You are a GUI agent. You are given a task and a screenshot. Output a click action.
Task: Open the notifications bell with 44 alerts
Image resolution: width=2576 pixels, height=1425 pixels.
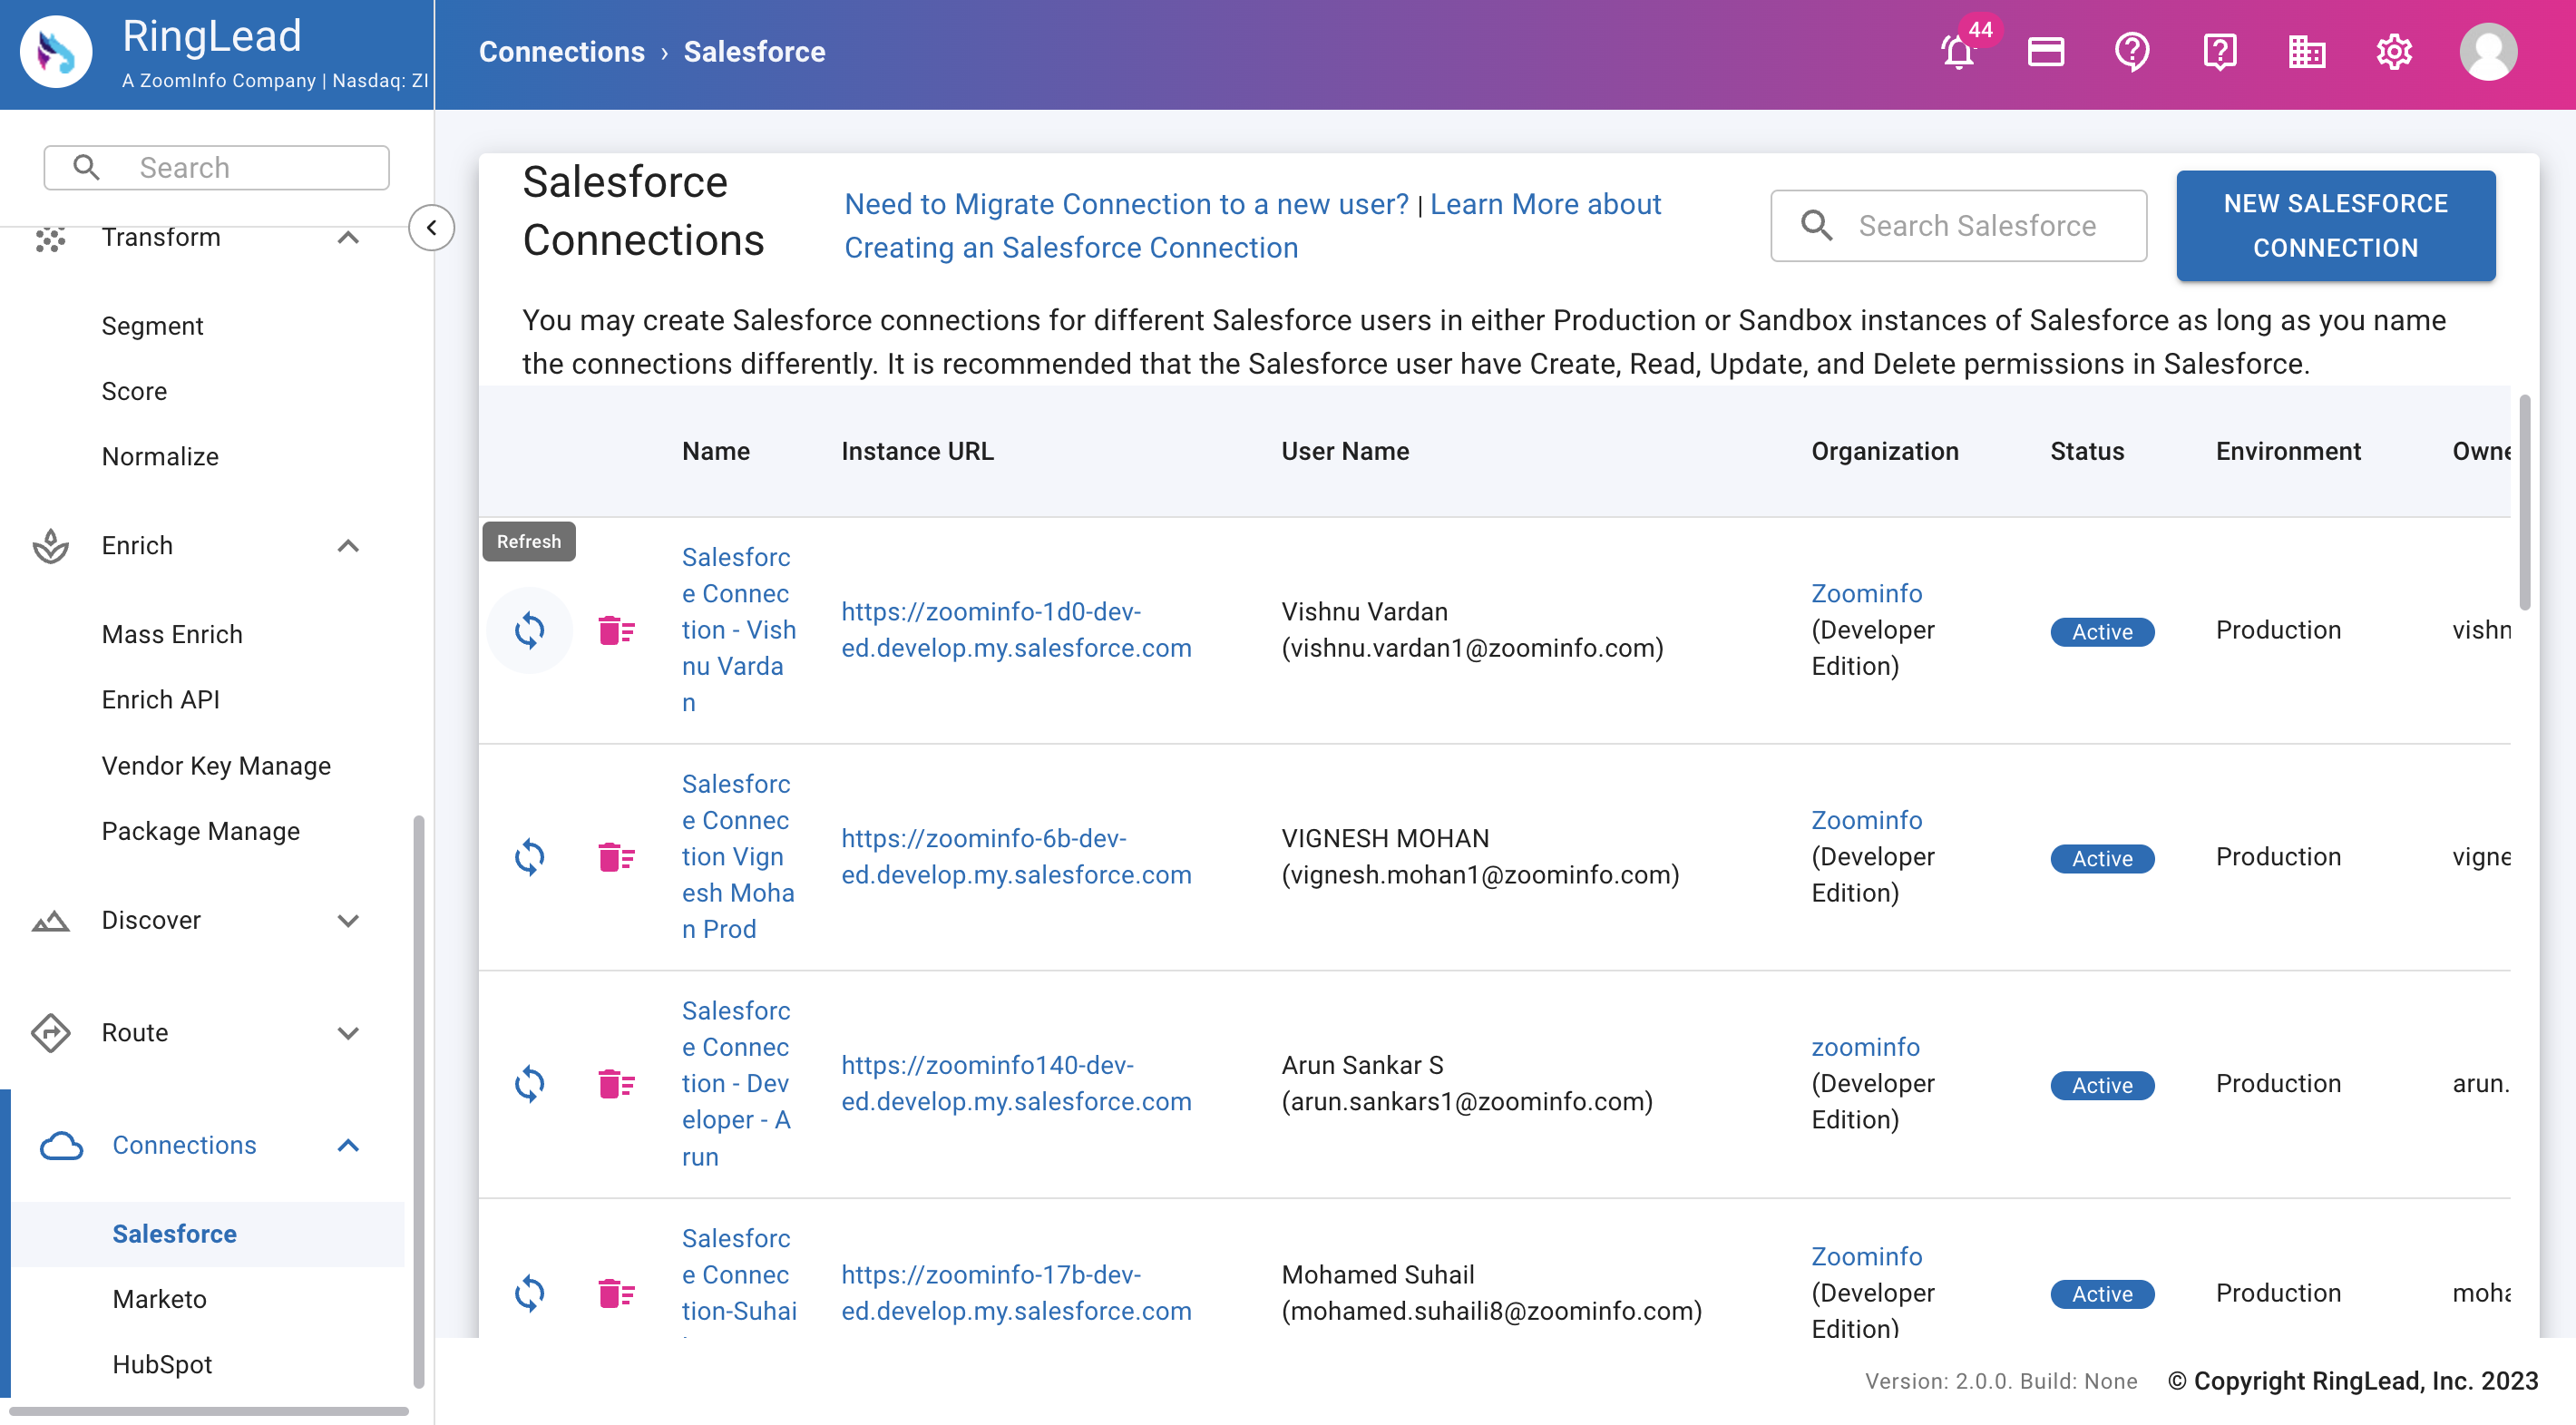click(x=1957, y=51)
